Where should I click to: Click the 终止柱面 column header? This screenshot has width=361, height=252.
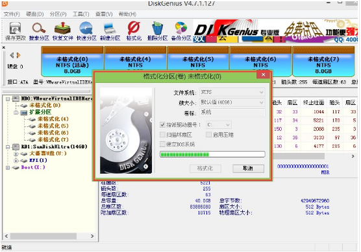point(314,103)
